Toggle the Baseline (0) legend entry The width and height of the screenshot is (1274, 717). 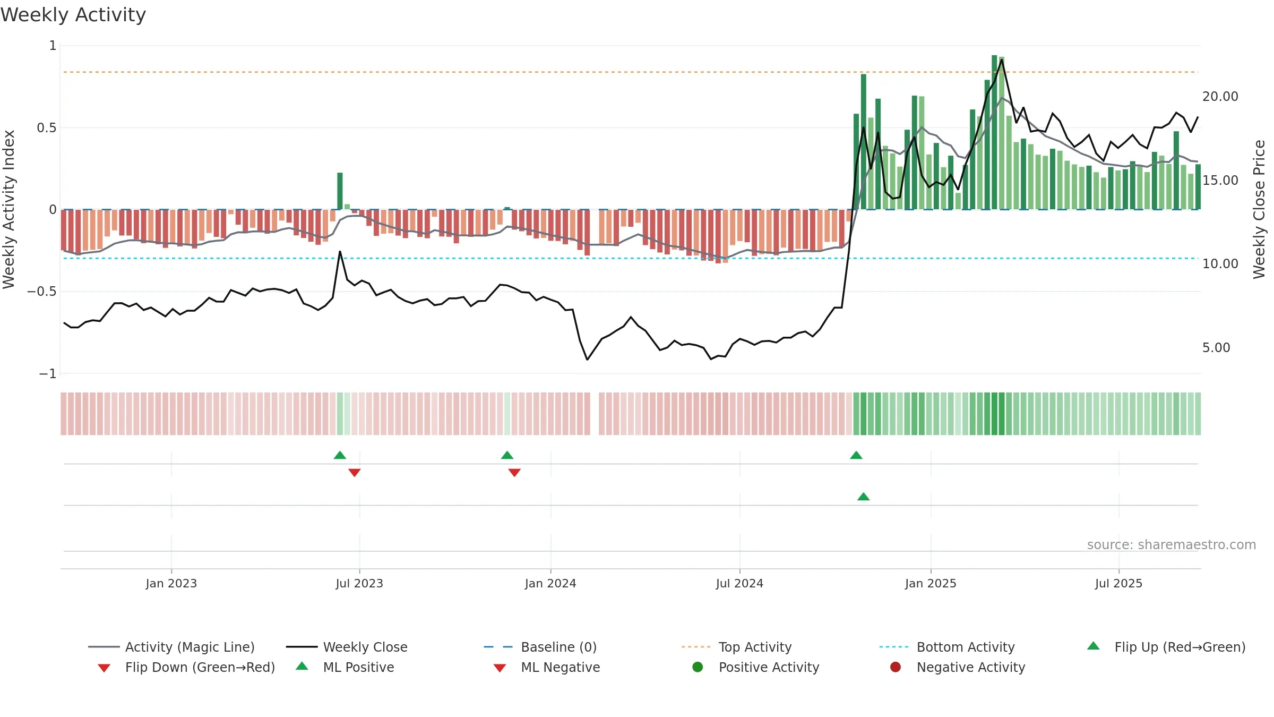pos(540,647)
